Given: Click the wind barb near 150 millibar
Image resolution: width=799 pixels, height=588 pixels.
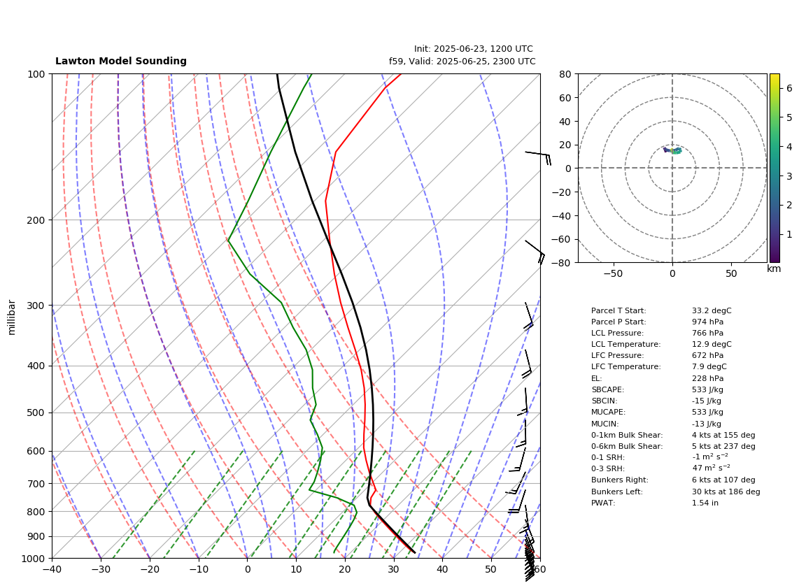Looking at the screenshot, I should click(538, 158).
